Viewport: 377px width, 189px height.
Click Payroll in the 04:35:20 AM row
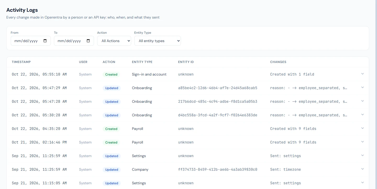tap(137, 129)
